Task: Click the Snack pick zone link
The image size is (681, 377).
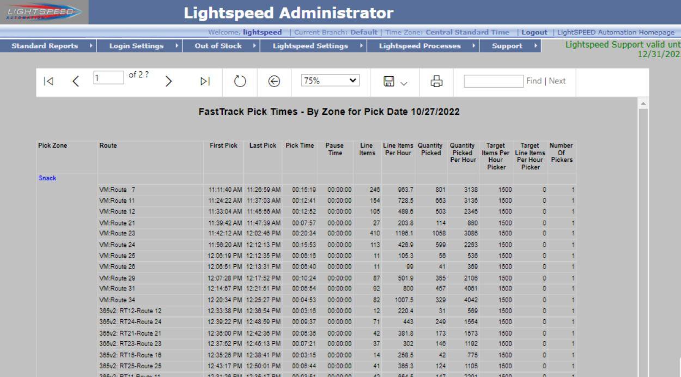Action: (47, 178)
